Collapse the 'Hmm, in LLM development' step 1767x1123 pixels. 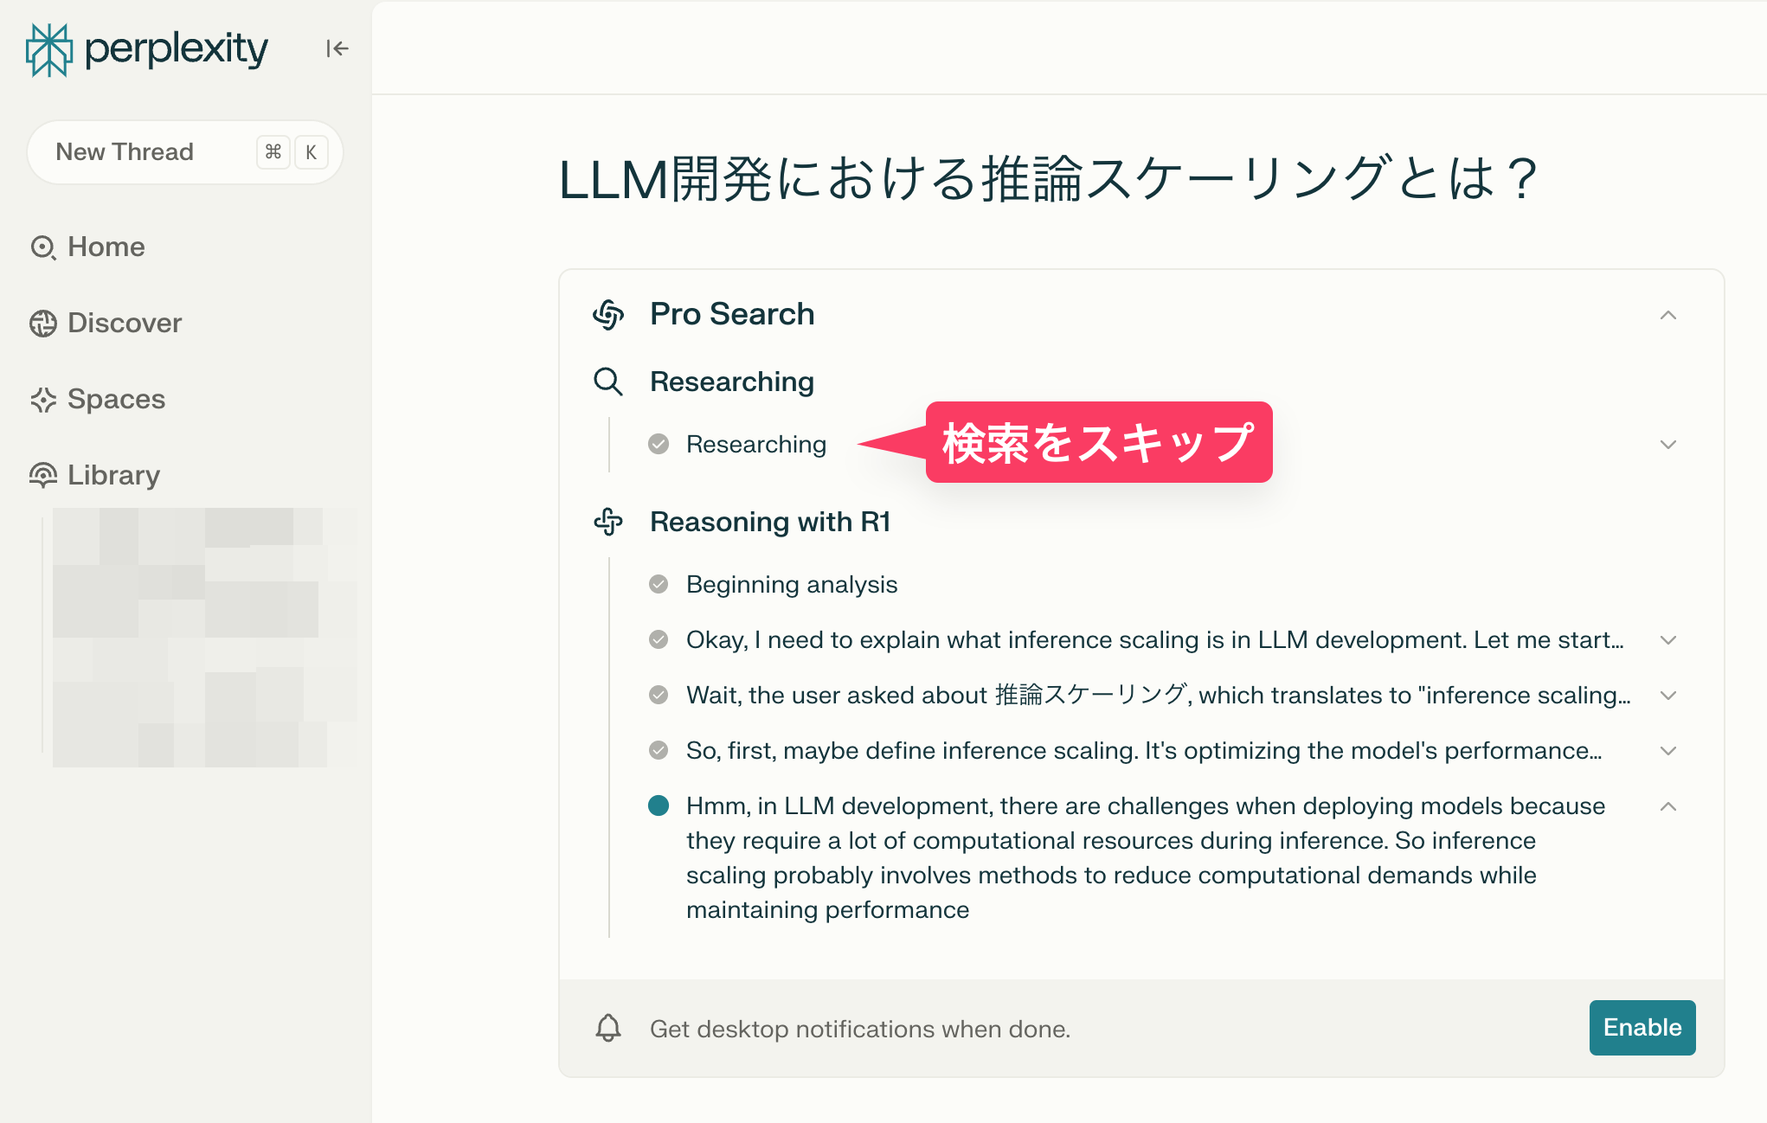[1668, 806]
